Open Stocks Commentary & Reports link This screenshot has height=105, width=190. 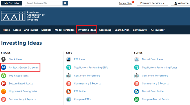click(22, 99)
